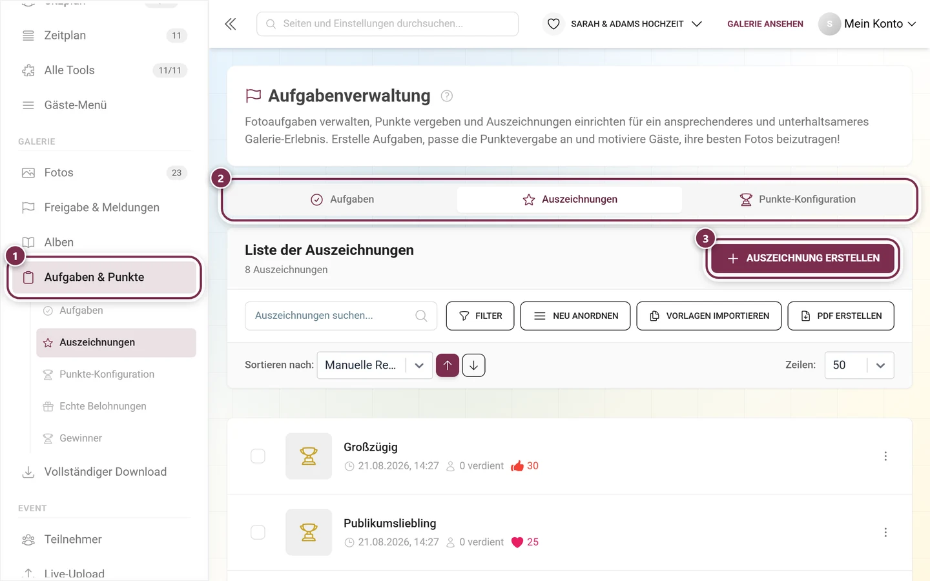Viewport: 930px width, 581px height.
Task: Click the trophy thumbnail of Großzügig
Action: tap(309, 456)
